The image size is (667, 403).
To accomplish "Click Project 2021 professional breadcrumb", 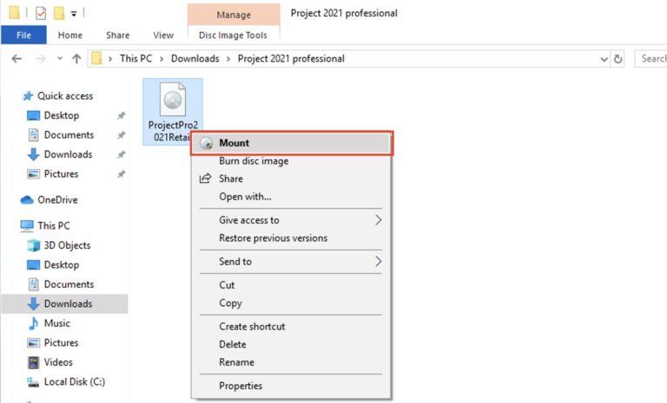I will tap(291, 59).
